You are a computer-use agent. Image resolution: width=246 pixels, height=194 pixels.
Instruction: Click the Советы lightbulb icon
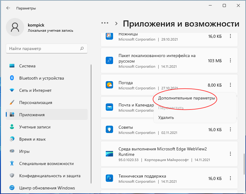pos(109,129)
